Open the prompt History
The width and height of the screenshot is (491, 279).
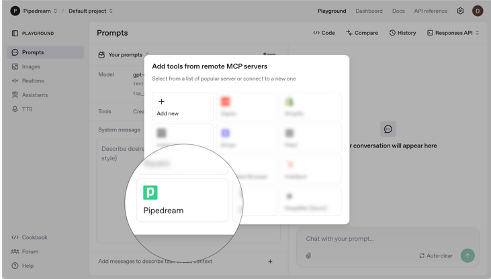(403, 33)
